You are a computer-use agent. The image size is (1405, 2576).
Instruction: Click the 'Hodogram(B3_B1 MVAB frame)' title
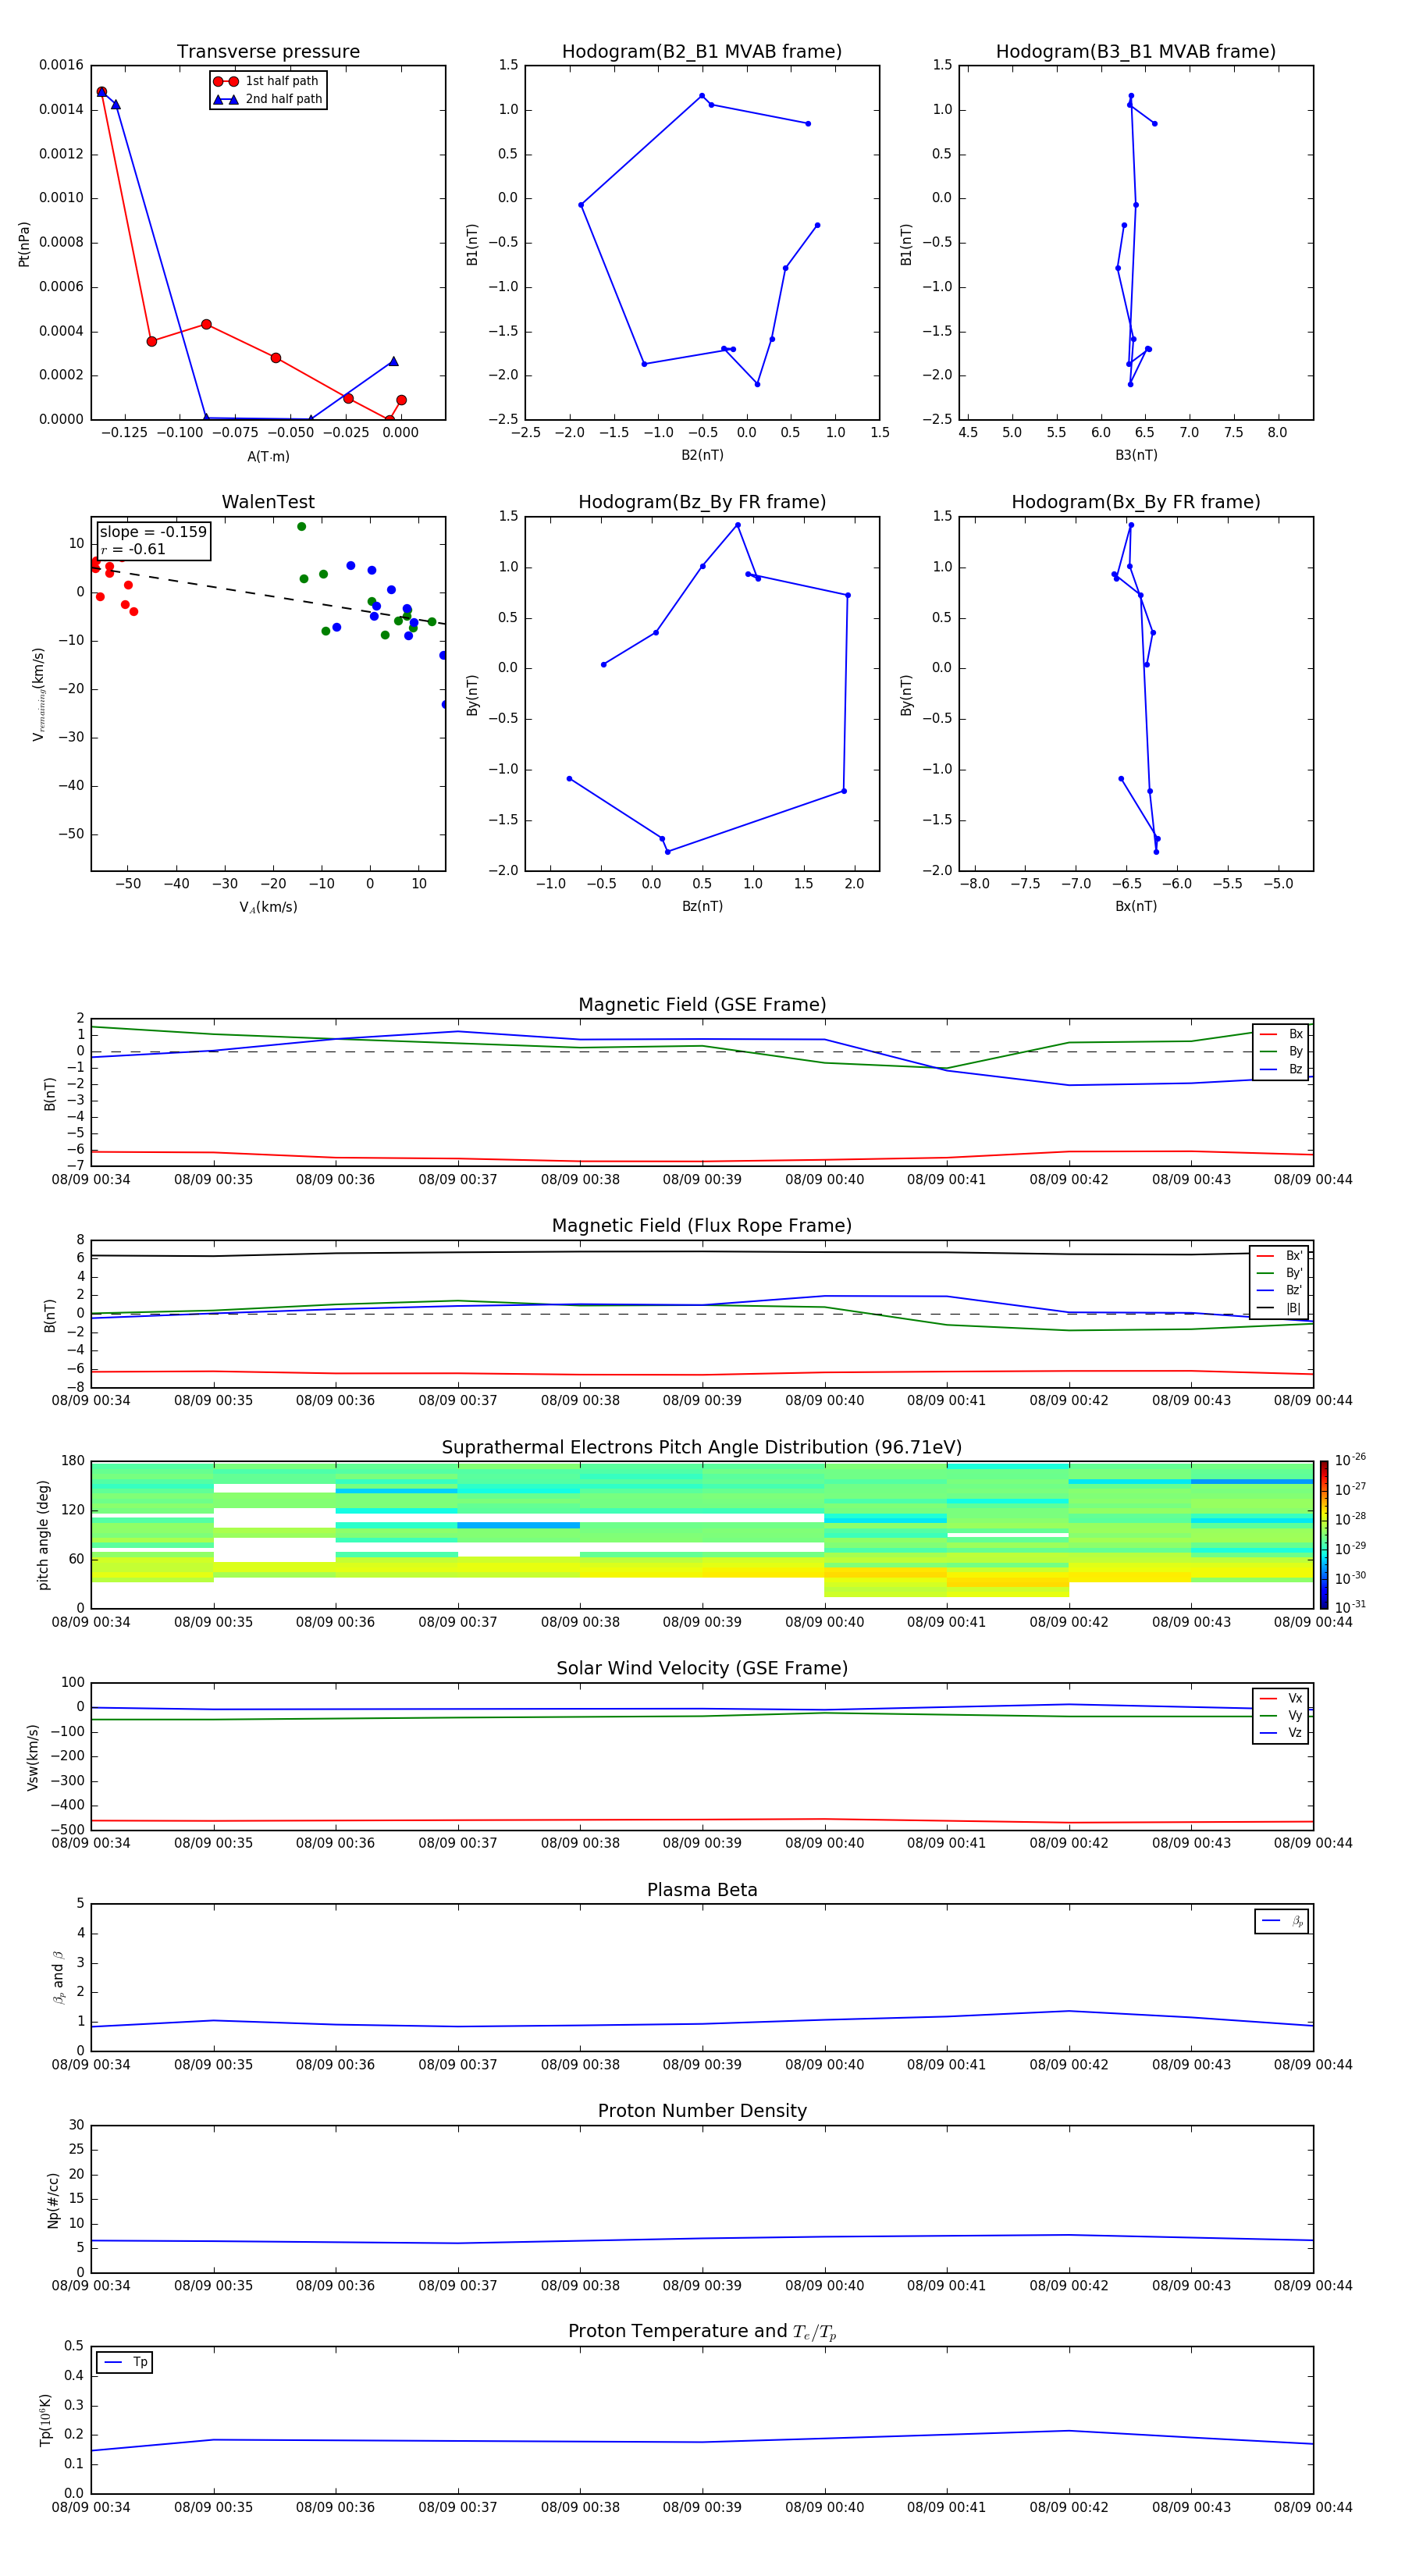tap(1136, 52)
